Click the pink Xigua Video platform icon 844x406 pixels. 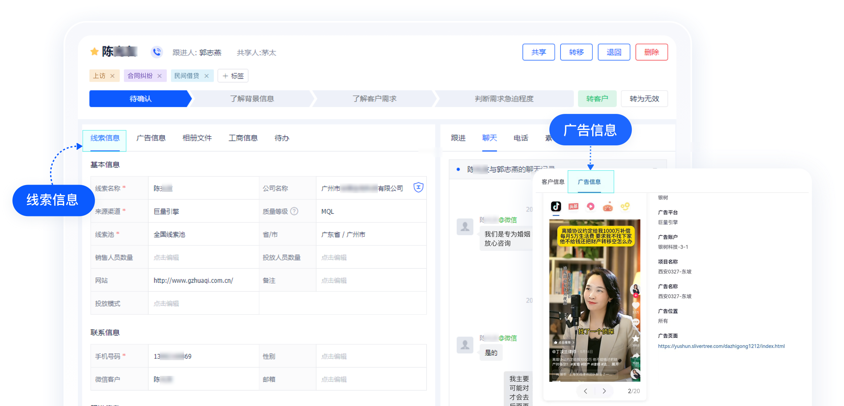[x=591, y=206]
